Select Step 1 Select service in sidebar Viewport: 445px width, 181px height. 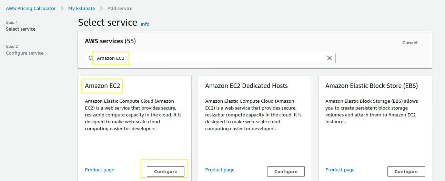click(x=21, y=29)
